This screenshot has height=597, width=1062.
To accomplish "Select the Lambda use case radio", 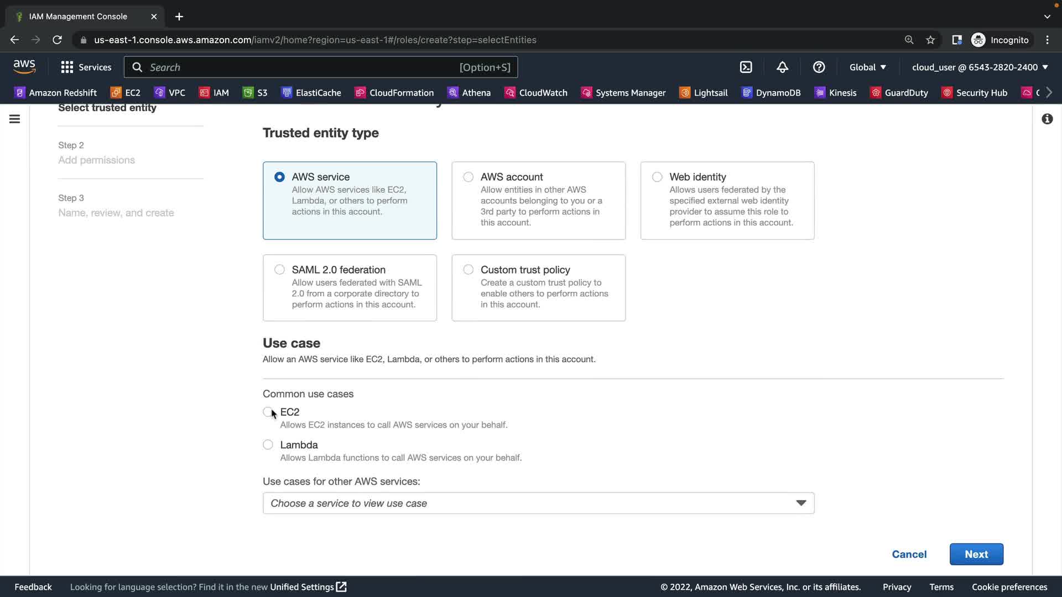I will [x=268, y=444].
